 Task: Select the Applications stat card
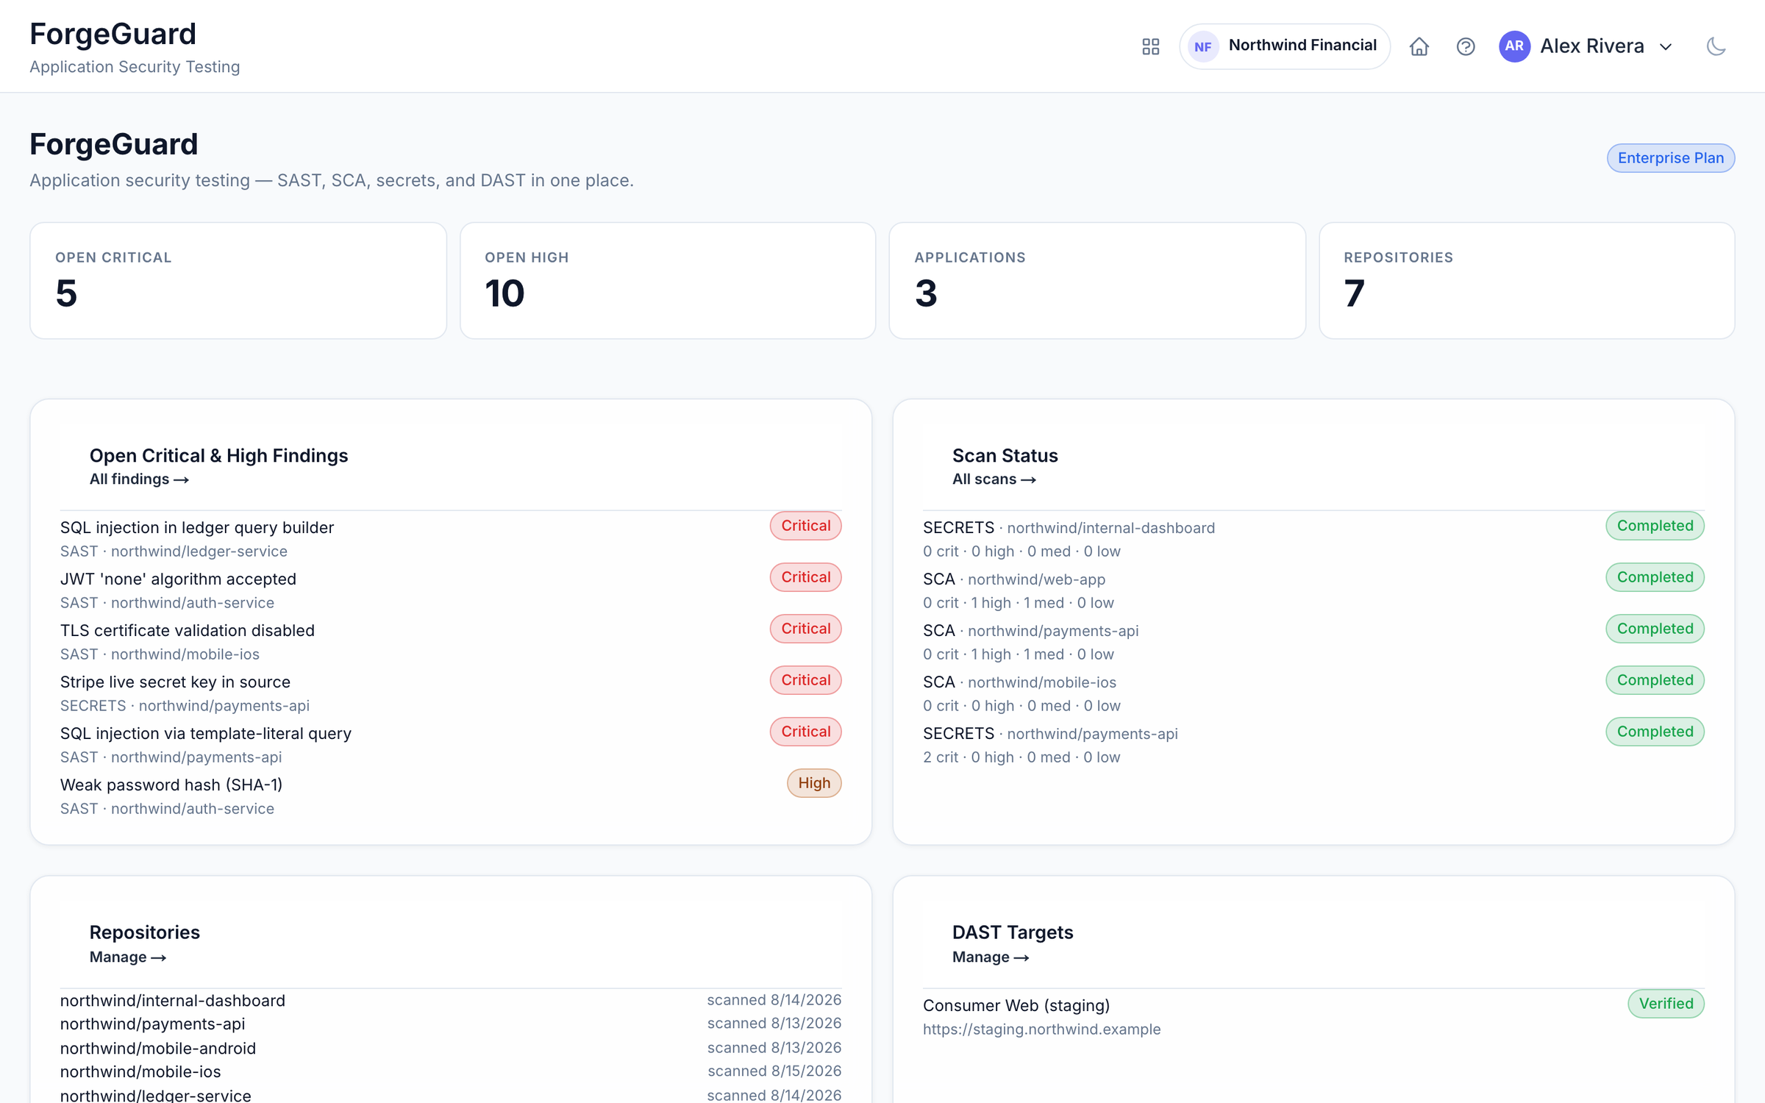point(1097,281)
